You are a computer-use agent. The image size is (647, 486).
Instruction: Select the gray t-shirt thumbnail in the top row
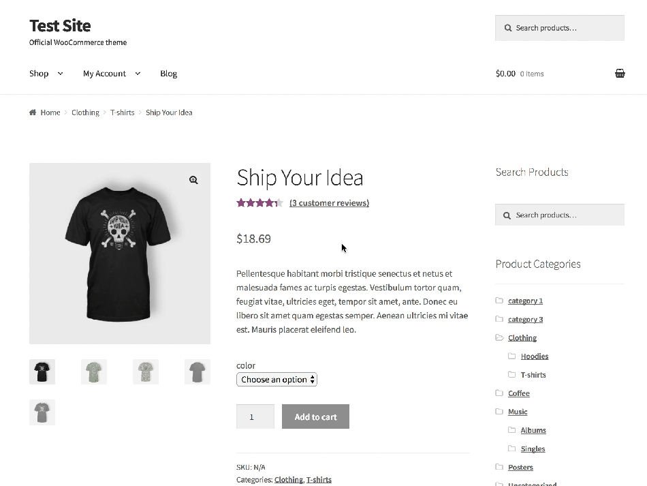coord(198,372)
